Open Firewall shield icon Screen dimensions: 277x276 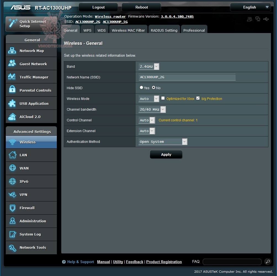pos(12,208)
